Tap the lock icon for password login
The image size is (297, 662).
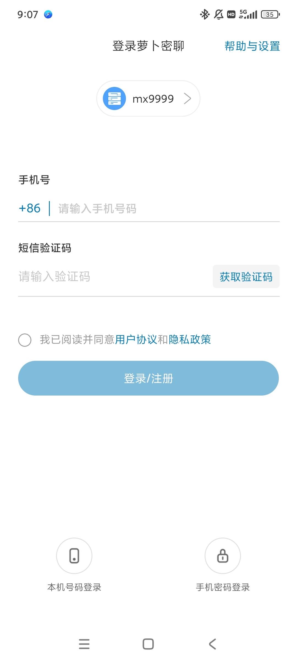click(x=223, y=556)
